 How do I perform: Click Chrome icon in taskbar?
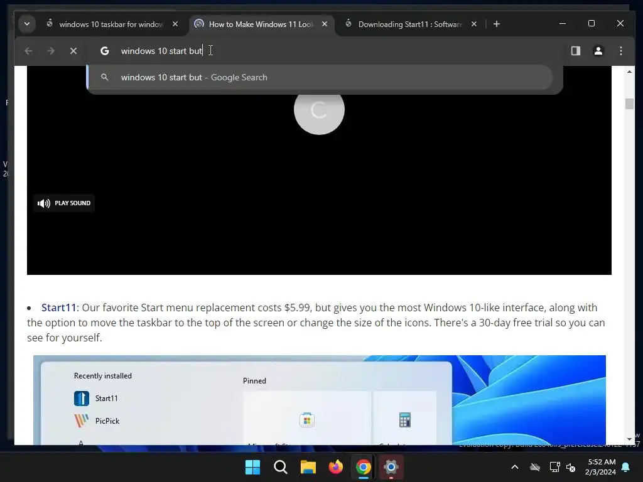364,467
